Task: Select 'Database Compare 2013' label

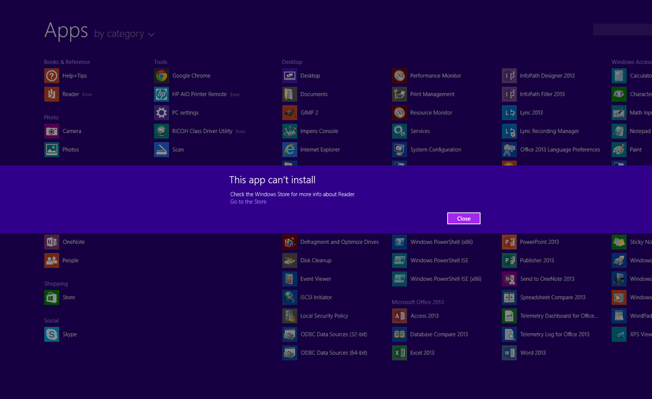Action: pos(439,334)
